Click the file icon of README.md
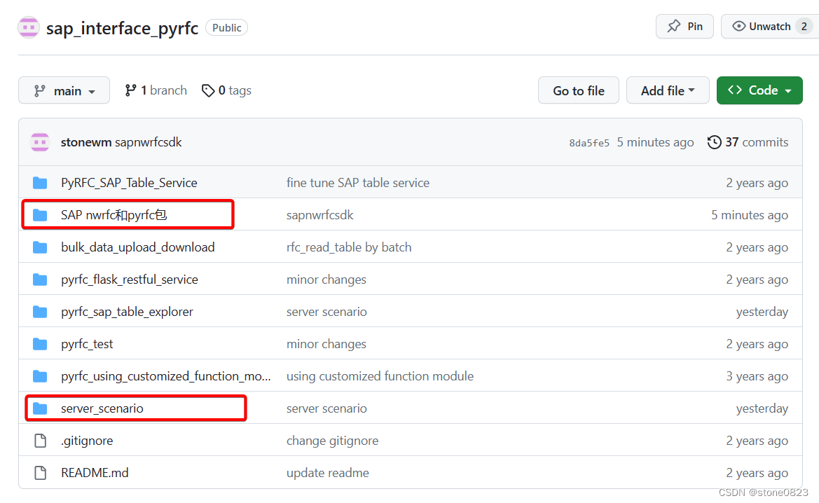819x503 pixels. tap(40, 473)
